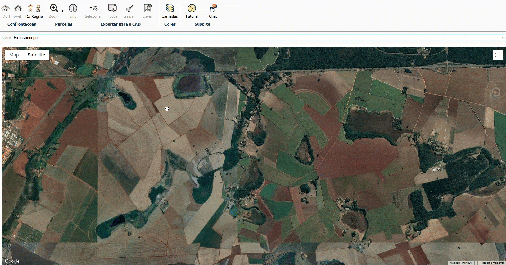Toggle fullscreen map view
This screenshot has width=506, height=265.
pyautogui.click(x=498, y=55)
